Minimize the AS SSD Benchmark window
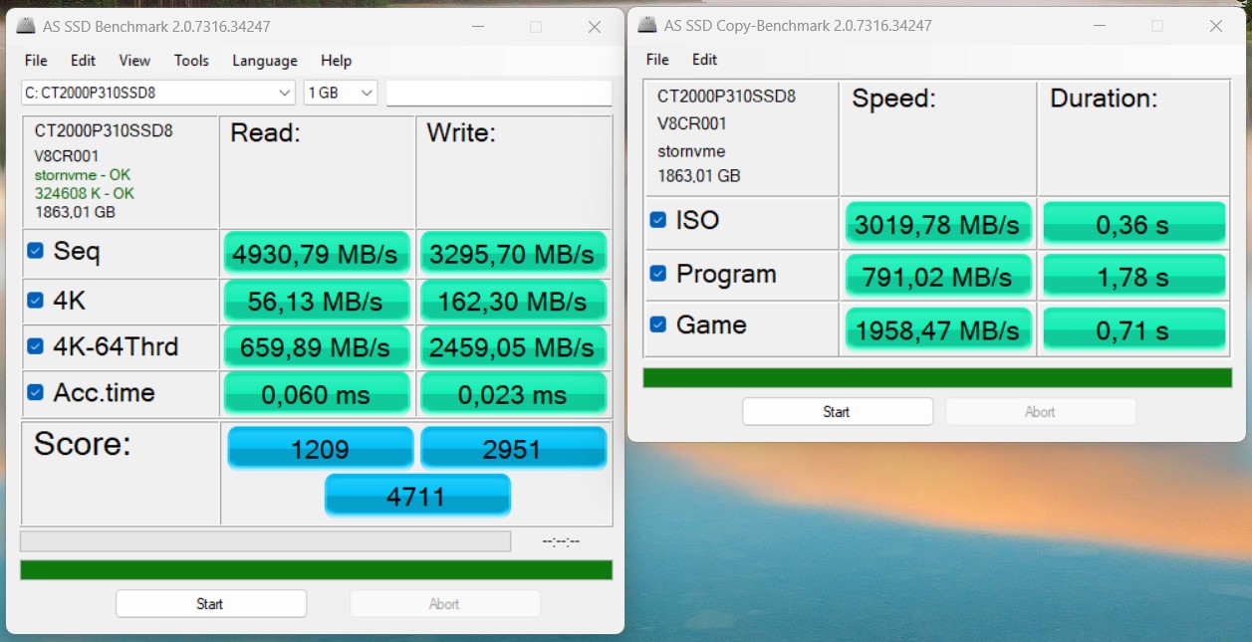 (477, 27)
